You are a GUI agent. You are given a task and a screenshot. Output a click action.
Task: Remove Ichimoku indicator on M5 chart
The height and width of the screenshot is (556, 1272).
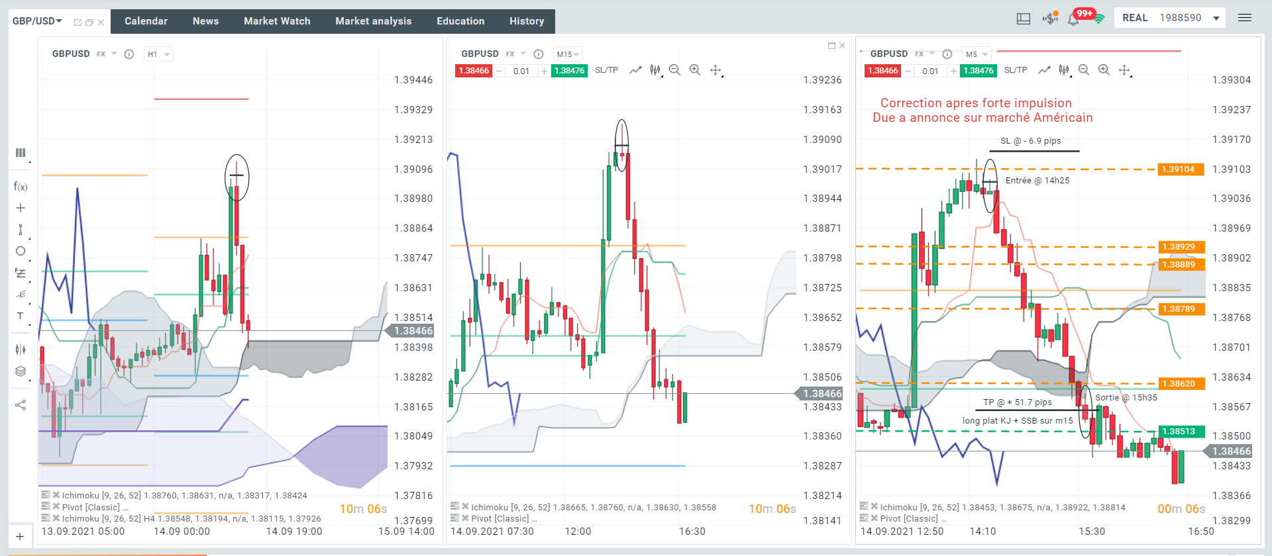click(874, 507)
